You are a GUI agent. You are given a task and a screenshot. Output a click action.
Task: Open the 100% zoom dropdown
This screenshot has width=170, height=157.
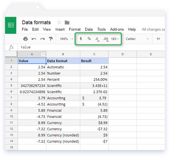coord(66,39)
